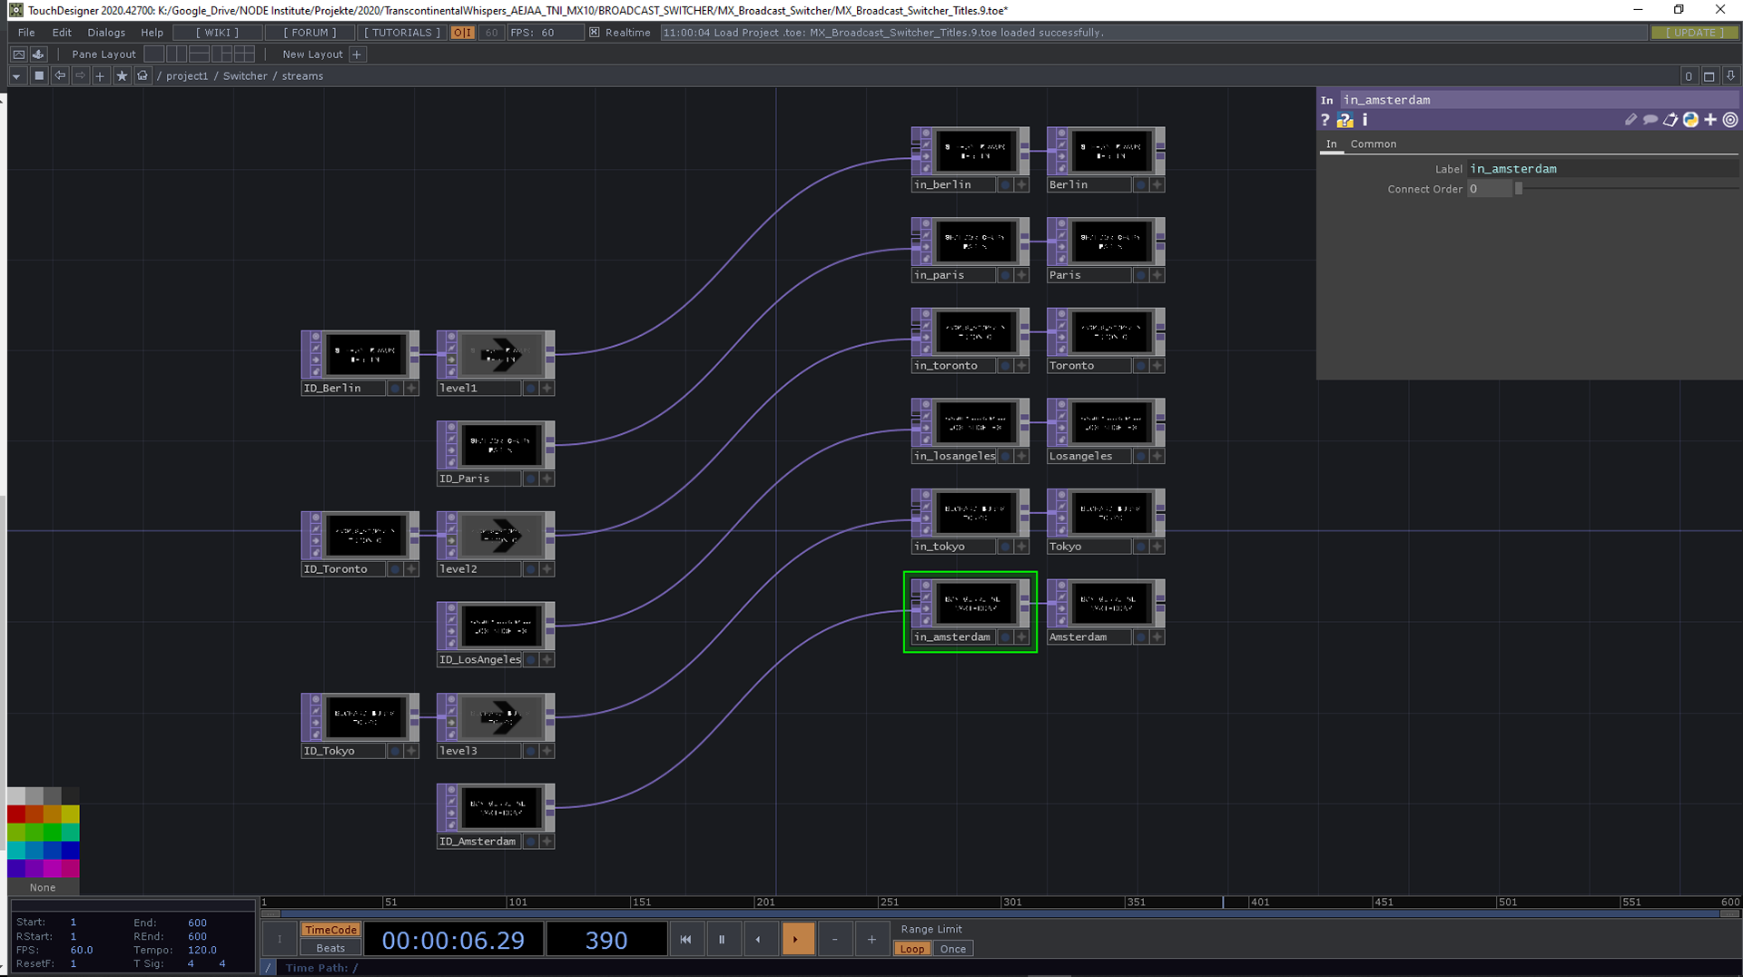Image resolution: width=1743 pixels, height=977 pixels.
Task: Show operator info with the i icon
Action: (1364, 120)
